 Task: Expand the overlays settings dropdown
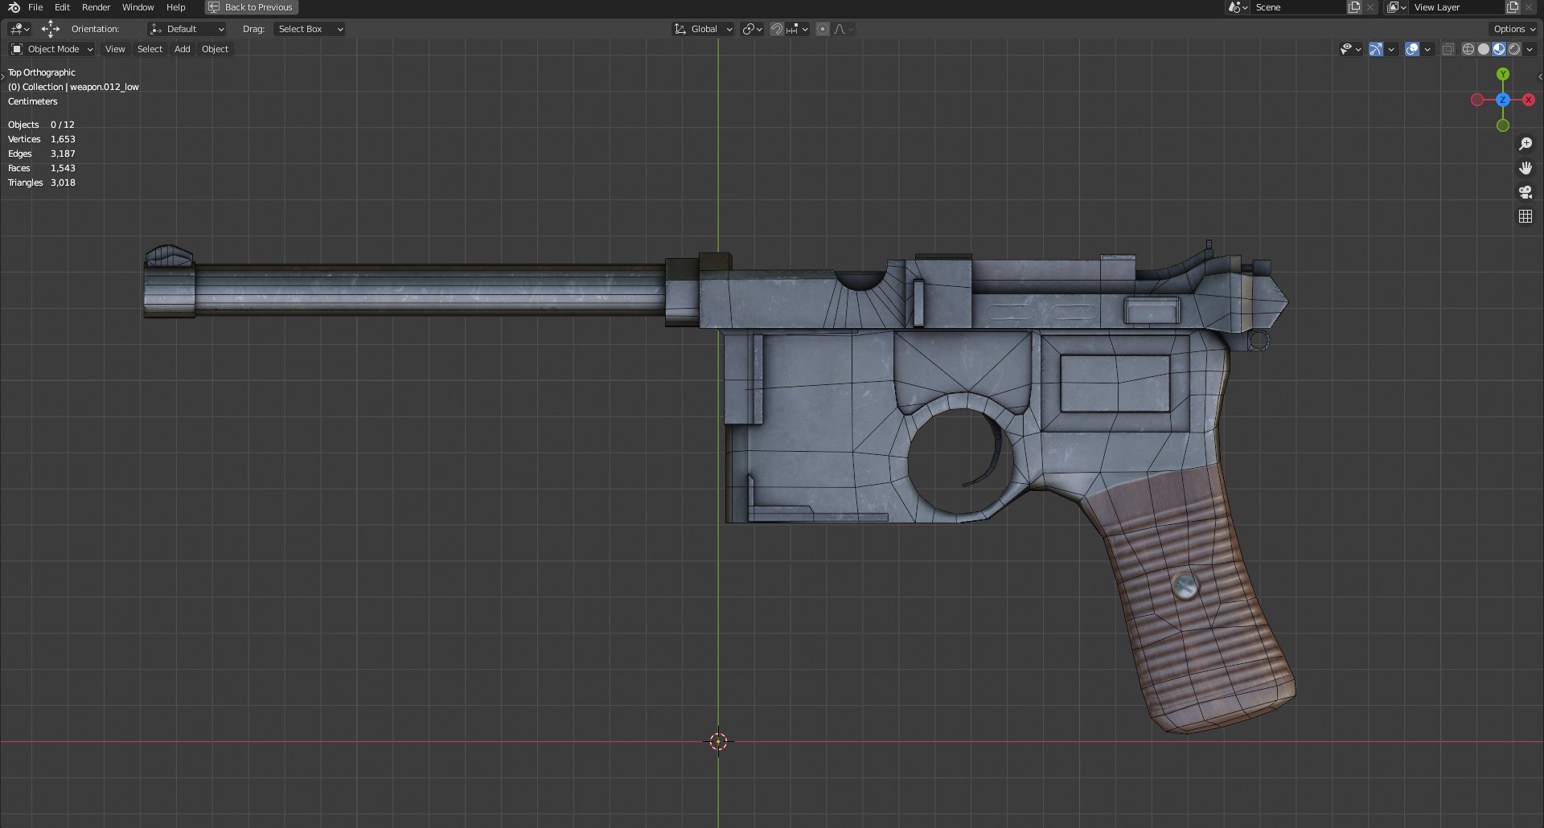pyautogui.click(x=1427, y=49)
